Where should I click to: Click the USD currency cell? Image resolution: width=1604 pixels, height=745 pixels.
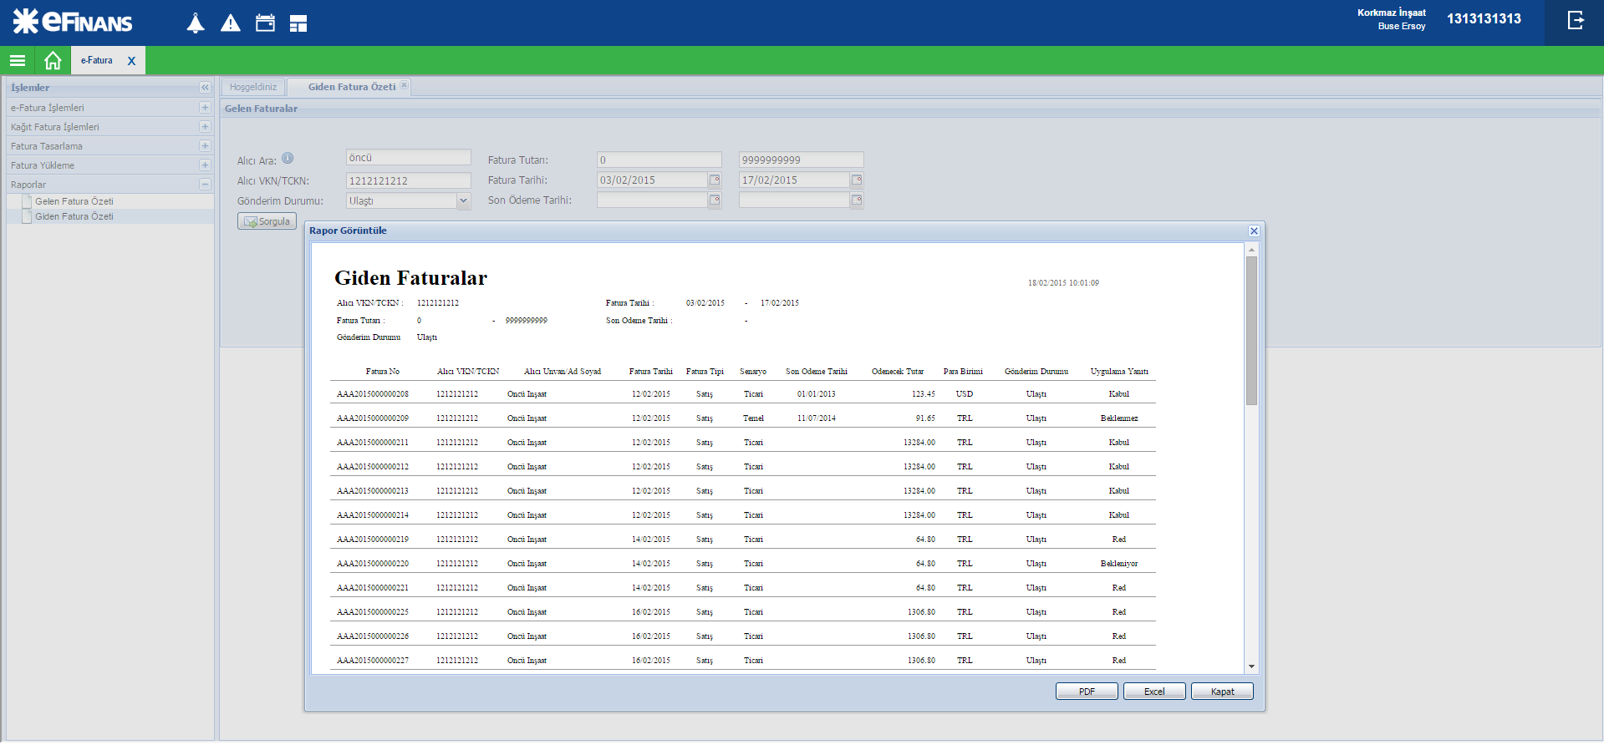click(x=965, y=394)
